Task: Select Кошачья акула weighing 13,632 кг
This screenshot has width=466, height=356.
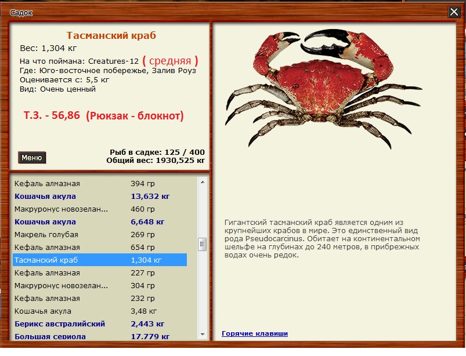Action: click(x=99, y=196)
